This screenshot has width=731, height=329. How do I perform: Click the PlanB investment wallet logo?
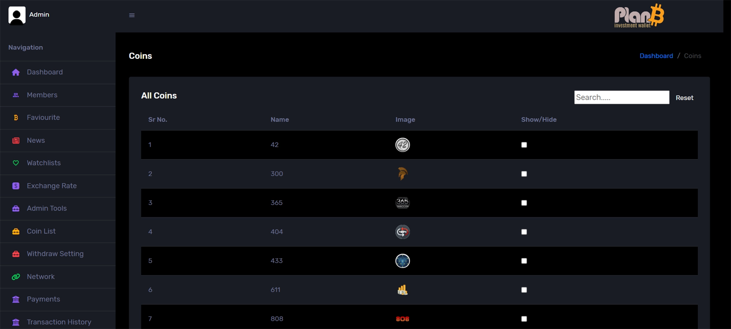pyautogui.click(x=639, y=16)
